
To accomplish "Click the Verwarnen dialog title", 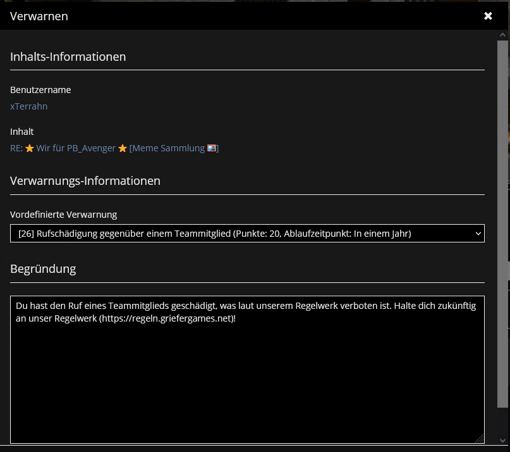I will pos(39,16).
